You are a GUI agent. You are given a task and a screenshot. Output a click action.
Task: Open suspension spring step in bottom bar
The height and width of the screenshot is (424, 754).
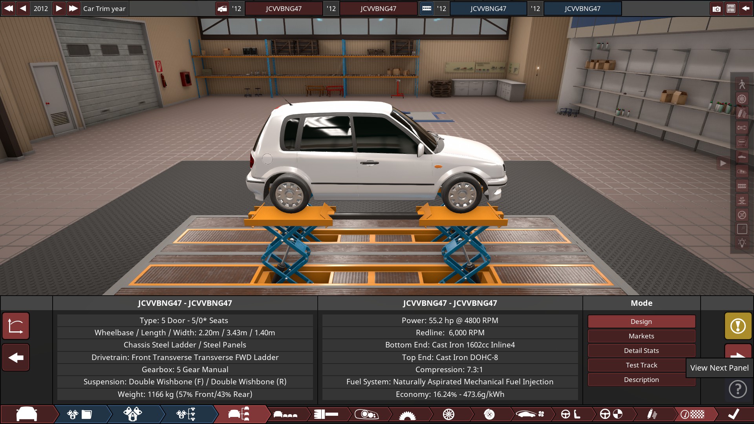coord(652,414)
